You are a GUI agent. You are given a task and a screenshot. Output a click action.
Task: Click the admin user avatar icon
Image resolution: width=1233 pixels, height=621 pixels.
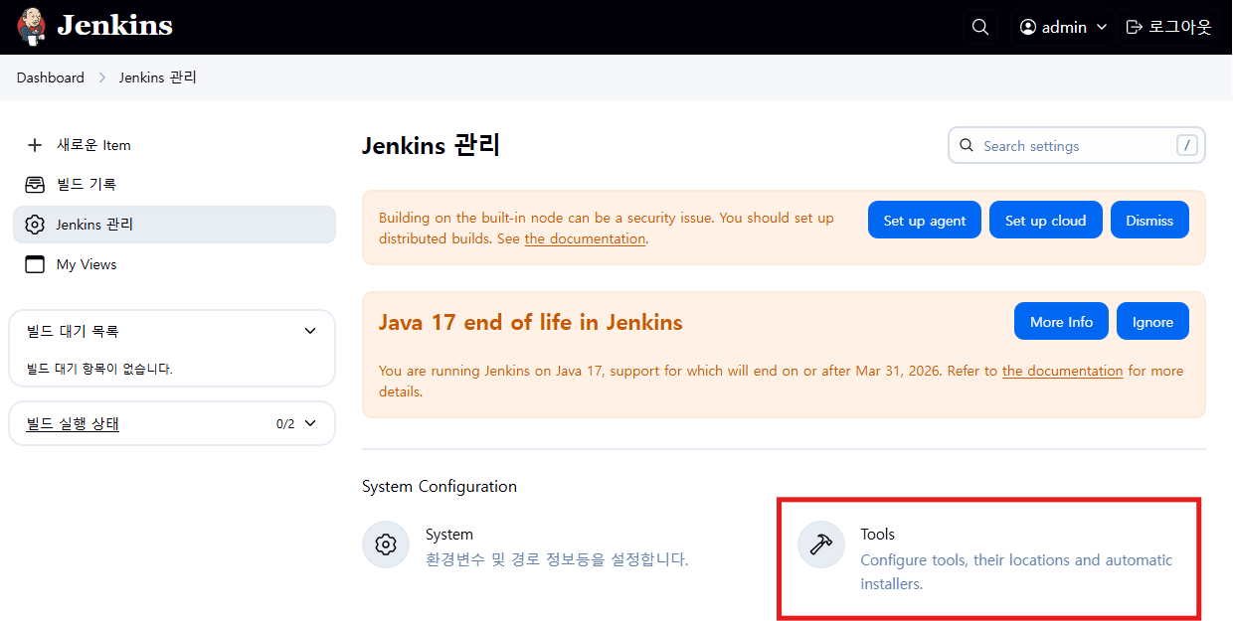pyautogui.click(x=1028, y=27)
